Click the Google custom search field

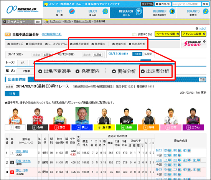[187, 4]
